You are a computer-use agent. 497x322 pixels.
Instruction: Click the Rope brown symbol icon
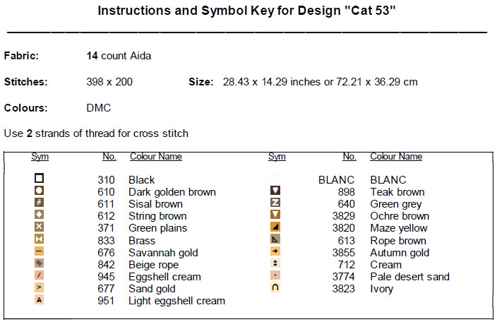click(276, 240)
